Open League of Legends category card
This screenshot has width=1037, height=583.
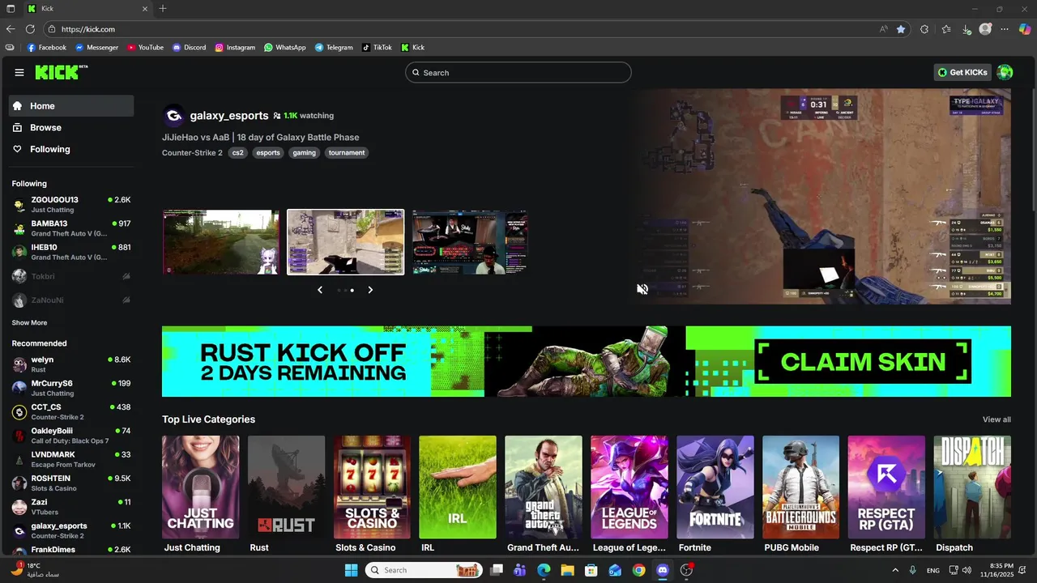click(x=629, y=487)
